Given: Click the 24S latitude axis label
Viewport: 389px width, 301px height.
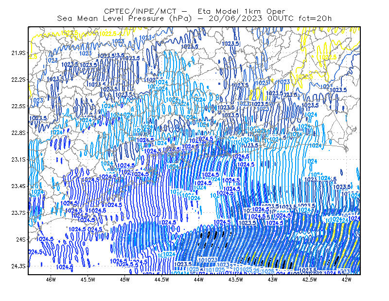Looking at the screenshot, I should (20, 239).
